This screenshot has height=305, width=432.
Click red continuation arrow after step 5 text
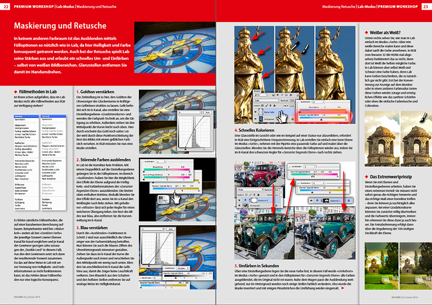(343, 288)
